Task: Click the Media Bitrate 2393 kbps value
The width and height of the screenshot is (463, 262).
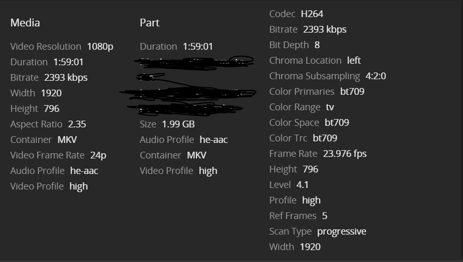Action: (x=66, y=78)
